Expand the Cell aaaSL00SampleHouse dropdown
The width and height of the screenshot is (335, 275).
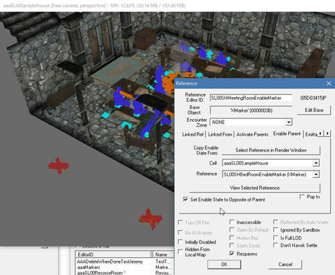pos(316,163)
